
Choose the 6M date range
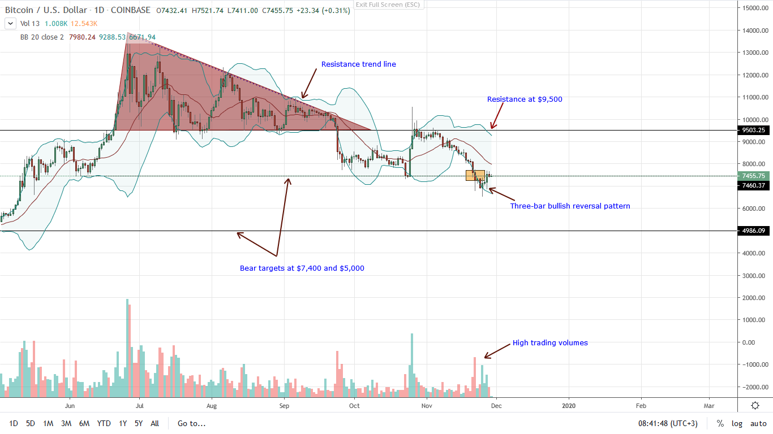pyautogui.click(x=84, y=423)
